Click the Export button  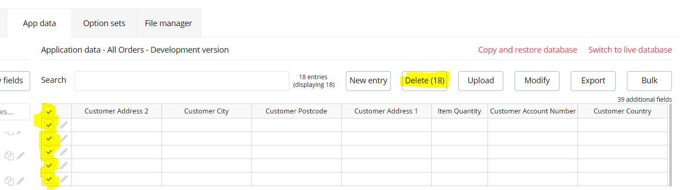(x=593, y=81)
